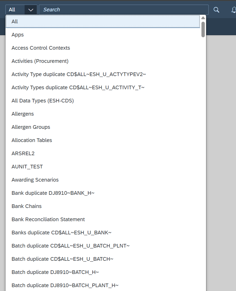Click the scrollbar up arrow
Image resolution: width=236 pixels, height=291 pixels.
(x=203, y=18)
